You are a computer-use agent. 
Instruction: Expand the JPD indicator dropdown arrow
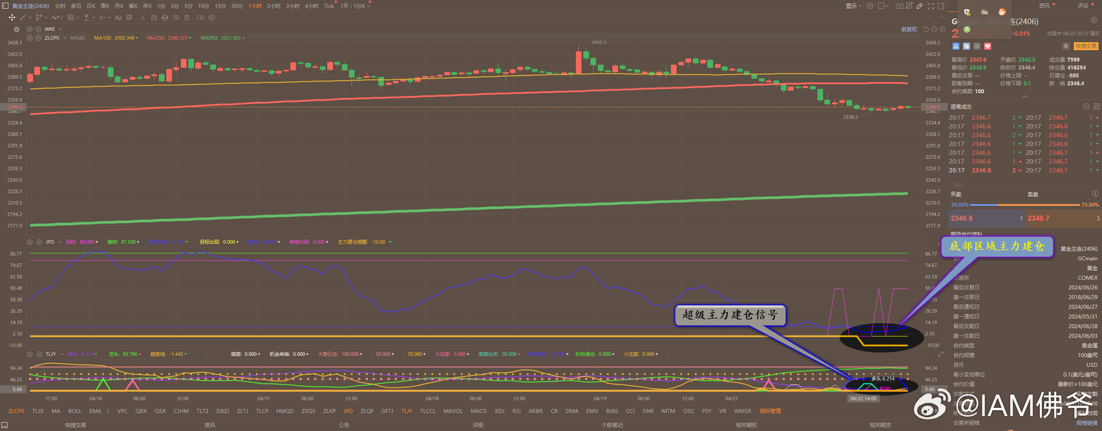coord(60,242)
